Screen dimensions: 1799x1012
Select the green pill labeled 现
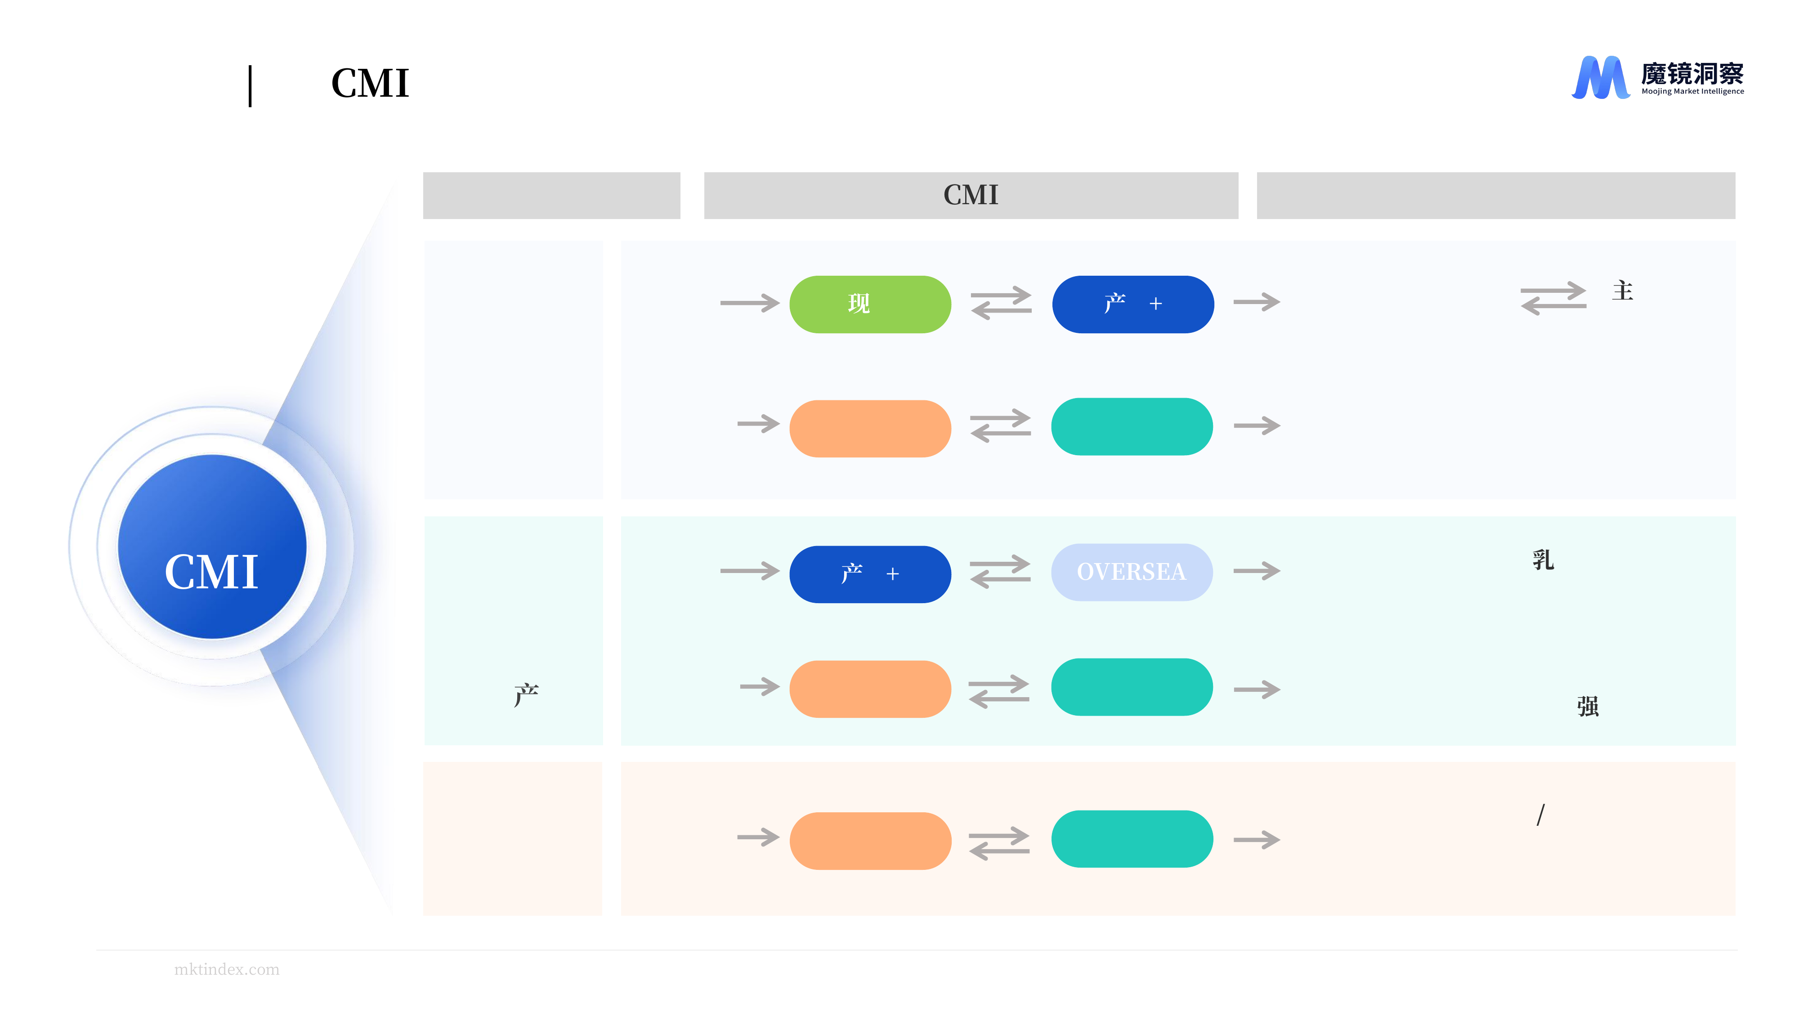tap(870, 304)
